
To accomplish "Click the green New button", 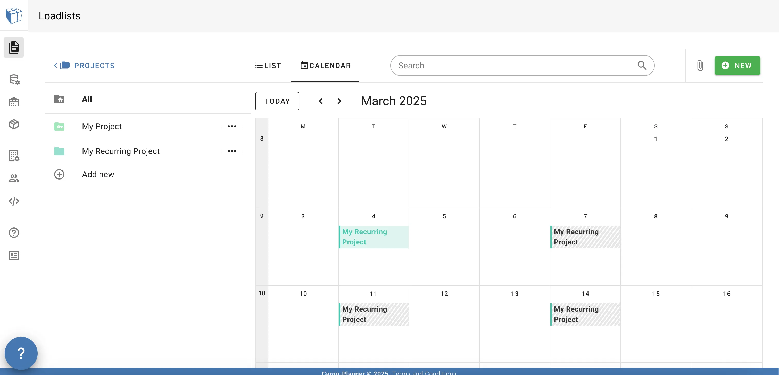I will coord(737,65).
